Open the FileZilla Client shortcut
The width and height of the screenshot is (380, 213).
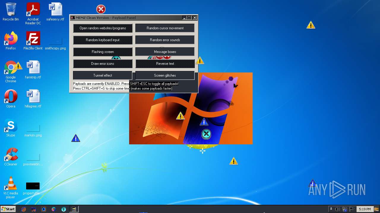pyautogui.click(x=33, y=41)
